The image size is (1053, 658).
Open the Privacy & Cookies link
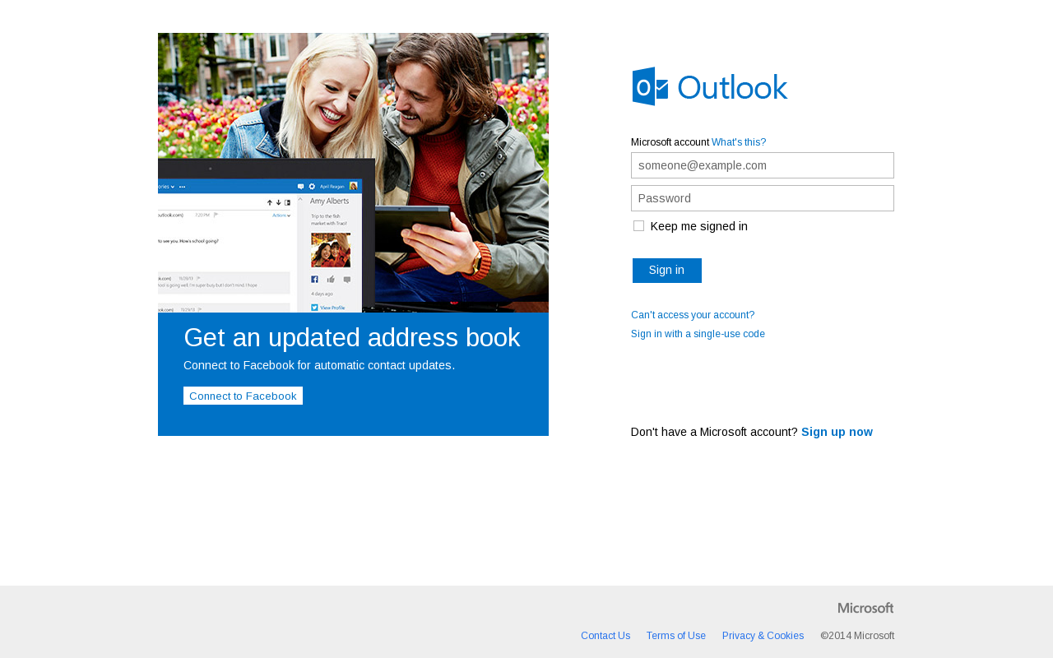coord(763,636)
